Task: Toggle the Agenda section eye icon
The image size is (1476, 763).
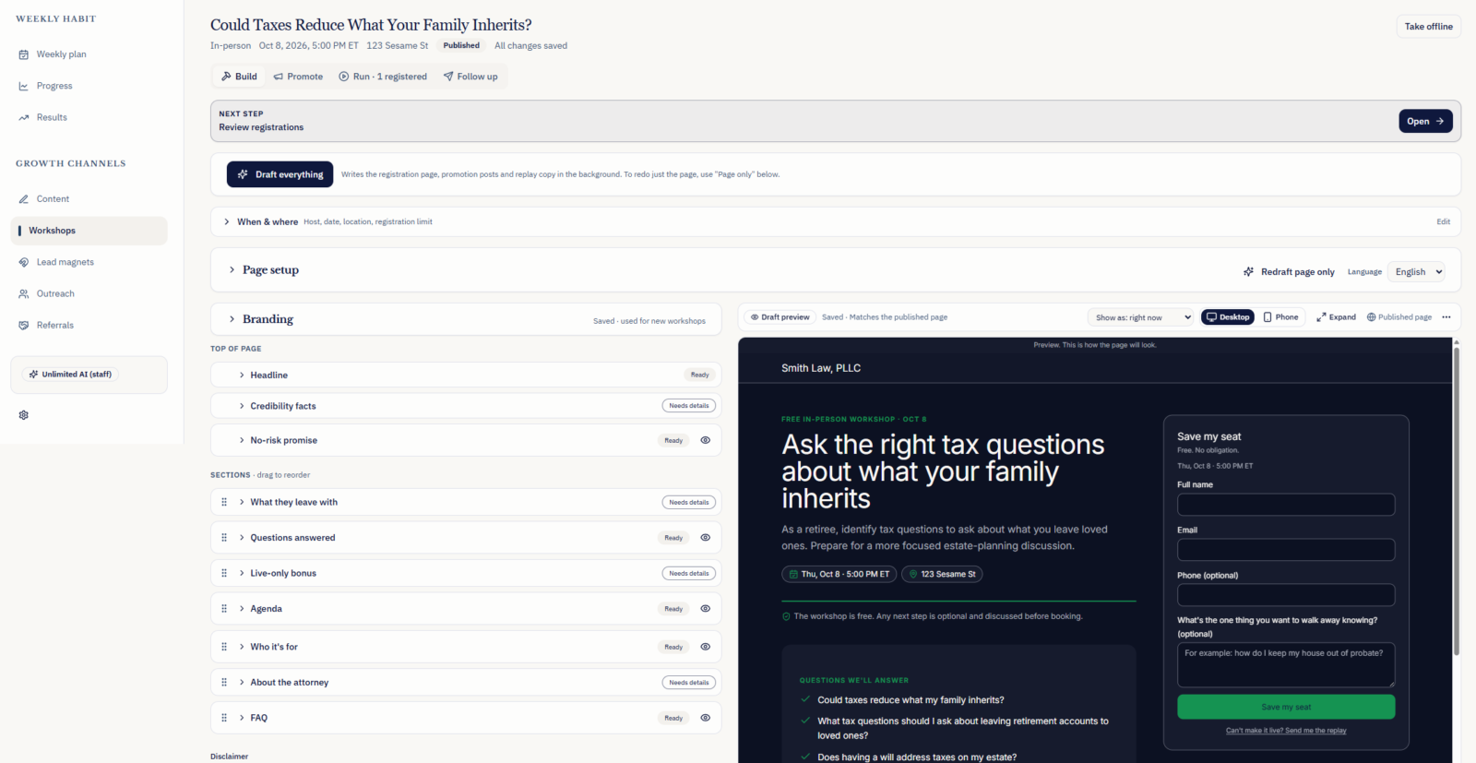Action: click(706, 609)
